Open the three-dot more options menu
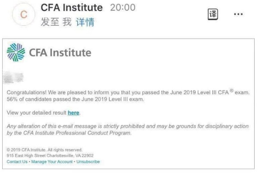The width and height of the screenshot is (259, 175). coord(238,14)
